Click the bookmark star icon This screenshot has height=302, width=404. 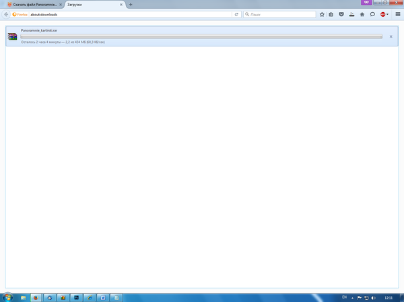pyautogui.click(x=322, y=14)
